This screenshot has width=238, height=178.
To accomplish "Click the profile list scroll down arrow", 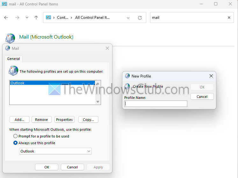I will point(98,102).
